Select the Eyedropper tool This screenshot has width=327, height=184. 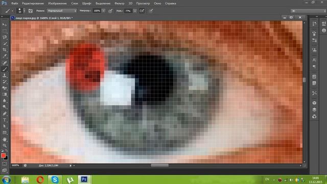5,56
